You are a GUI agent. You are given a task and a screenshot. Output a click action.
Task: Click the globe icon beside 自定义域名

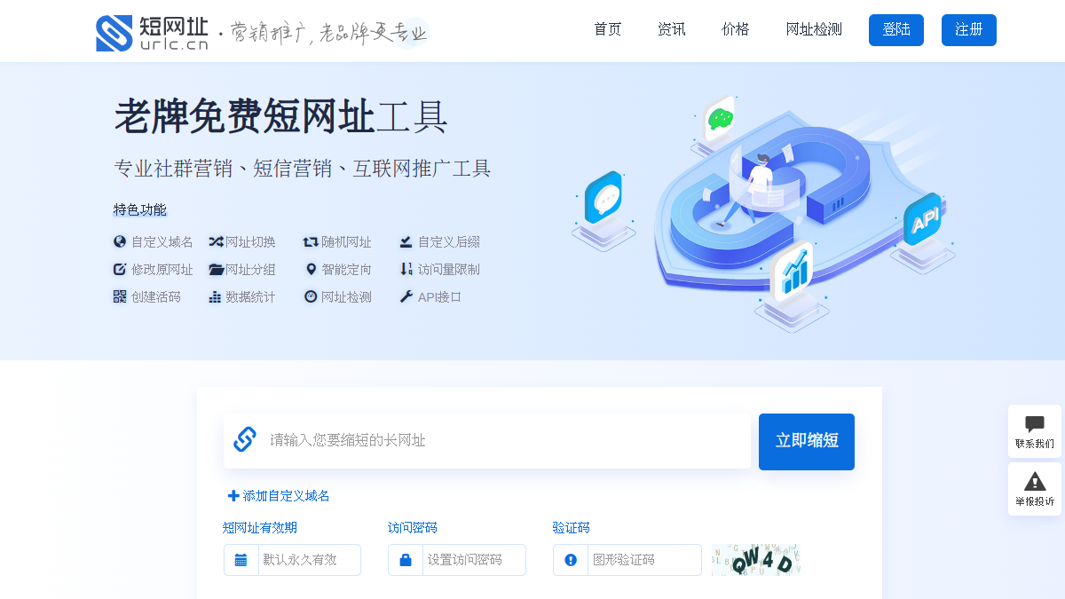(120, 241)
